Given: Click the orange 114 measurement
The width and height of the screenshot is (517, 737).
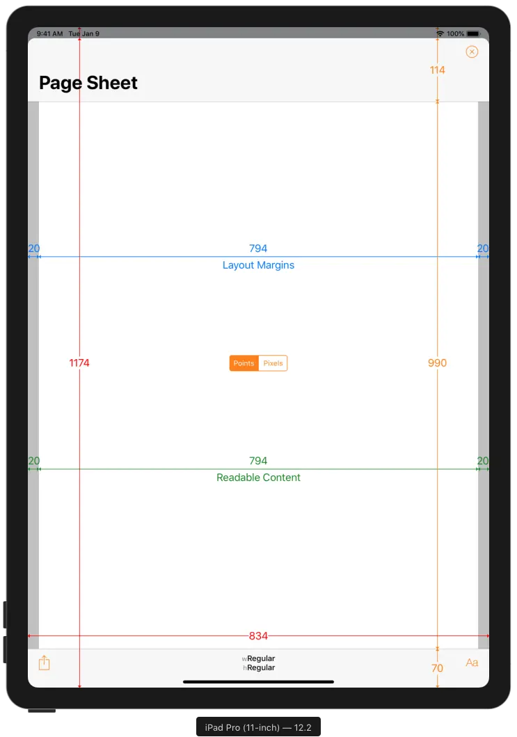Looking at the screenshot, I should click(437, 70).
